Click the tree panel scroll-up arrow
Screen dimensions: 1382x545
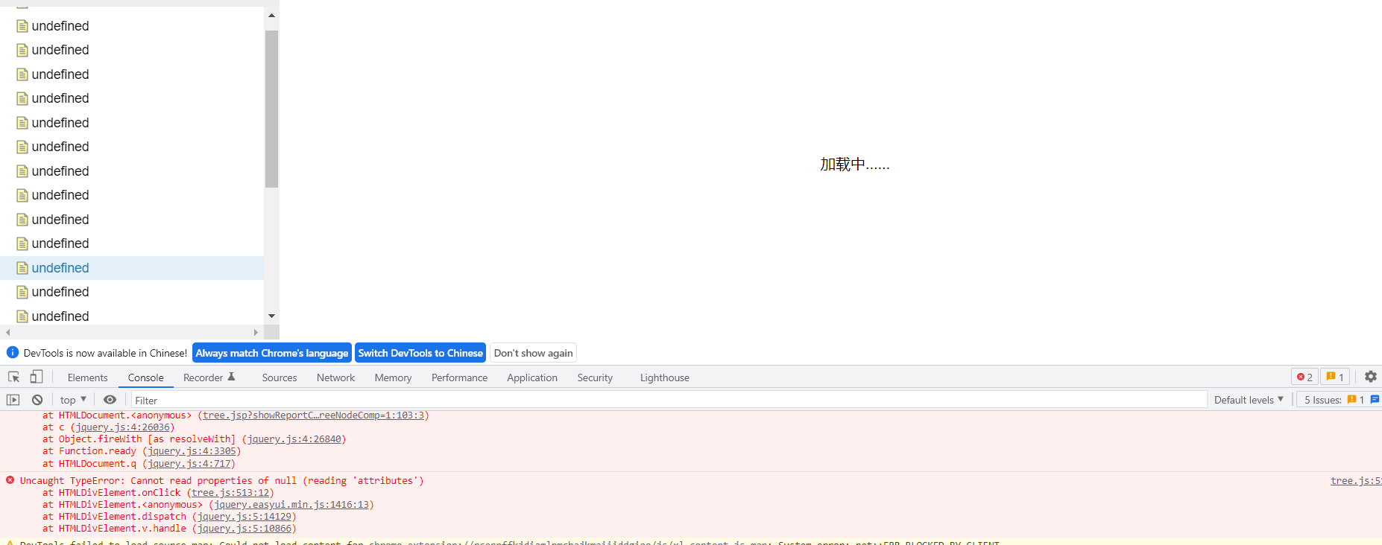point(271,15)
